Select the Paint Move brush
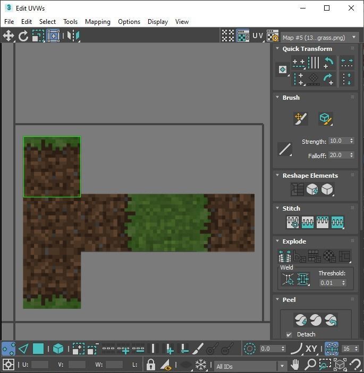 tap(300, 118)
